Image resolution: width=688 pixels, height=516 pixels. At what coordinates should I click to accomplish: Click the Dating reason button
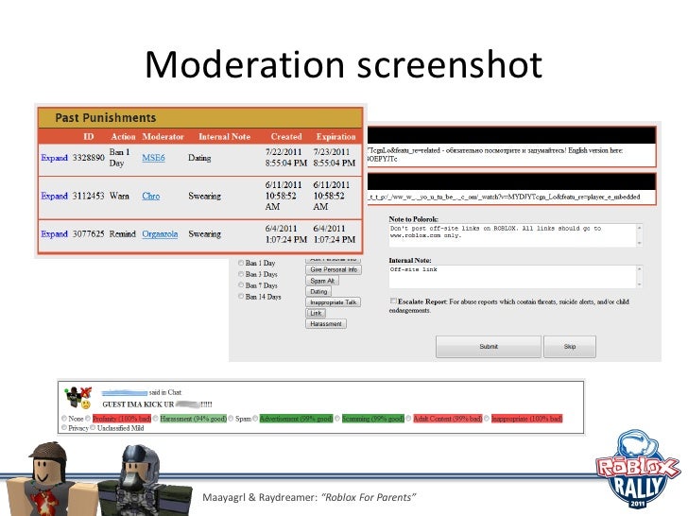pos(318,291)
